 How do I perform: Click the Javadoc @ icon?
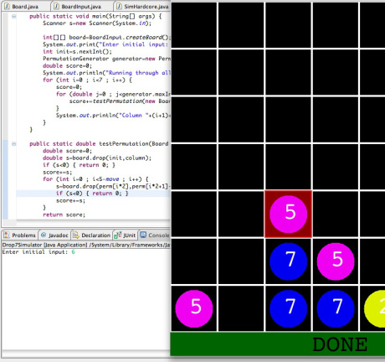tap(44, 235)
